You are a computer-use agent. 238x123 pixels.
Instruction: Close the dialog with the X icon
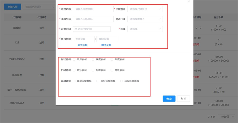[x=188, y=1]
